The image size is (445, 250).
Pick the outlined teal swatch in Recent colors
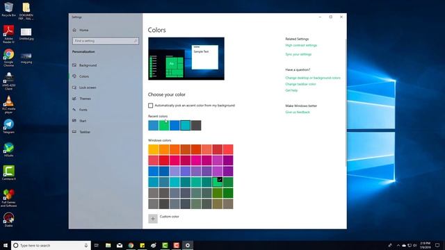click(186, 126)
